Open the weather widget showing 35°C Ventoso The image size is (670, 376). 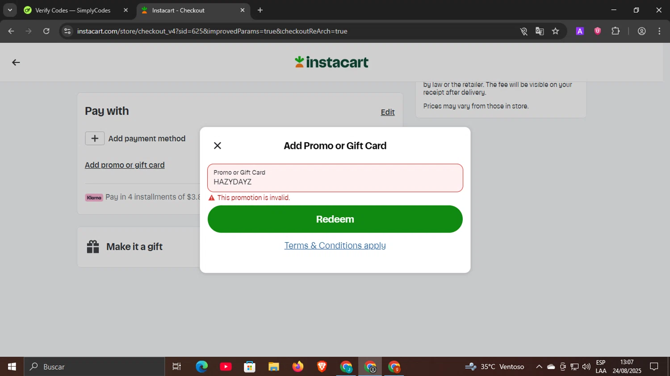point(494,367)
